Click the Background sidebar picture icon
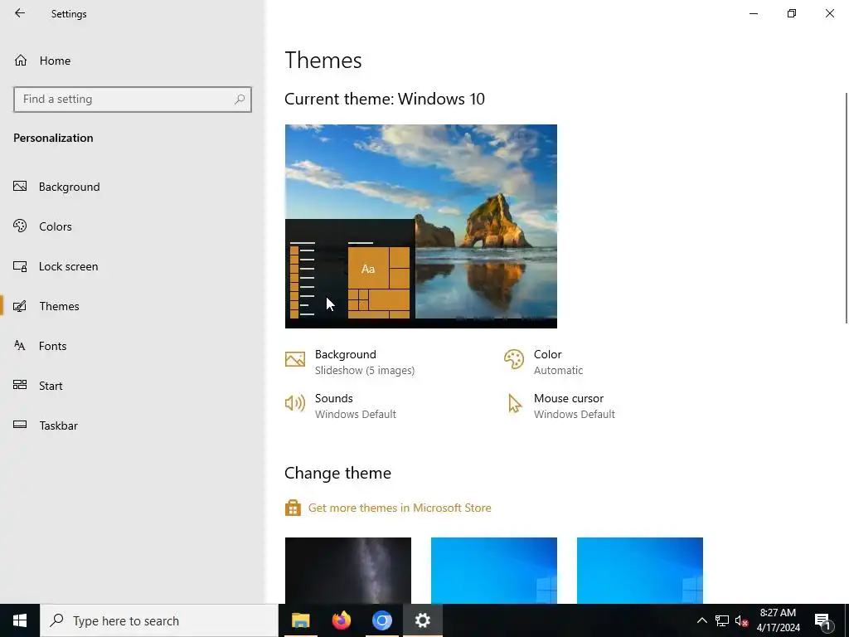The height and width of the screenshot is (637, 849). click(20, 187)
